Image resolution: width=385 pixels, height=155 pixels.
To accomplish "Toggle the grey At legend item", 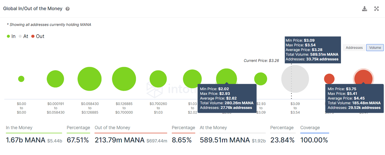I will pos(23,36).
